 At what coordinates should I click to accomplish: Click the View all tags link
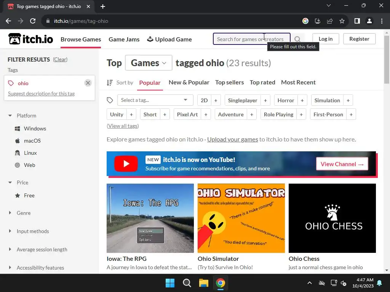point(123,126)
